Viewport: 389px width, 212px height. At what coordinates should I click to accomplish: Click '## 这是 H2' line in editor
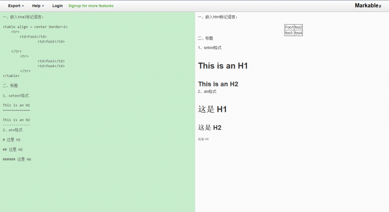[x=13, y=149]
